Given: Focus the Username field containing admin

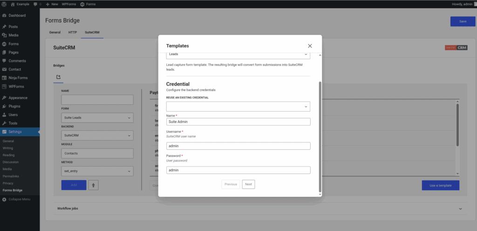Looking at the screenshot, I should (x=238, y=146).
